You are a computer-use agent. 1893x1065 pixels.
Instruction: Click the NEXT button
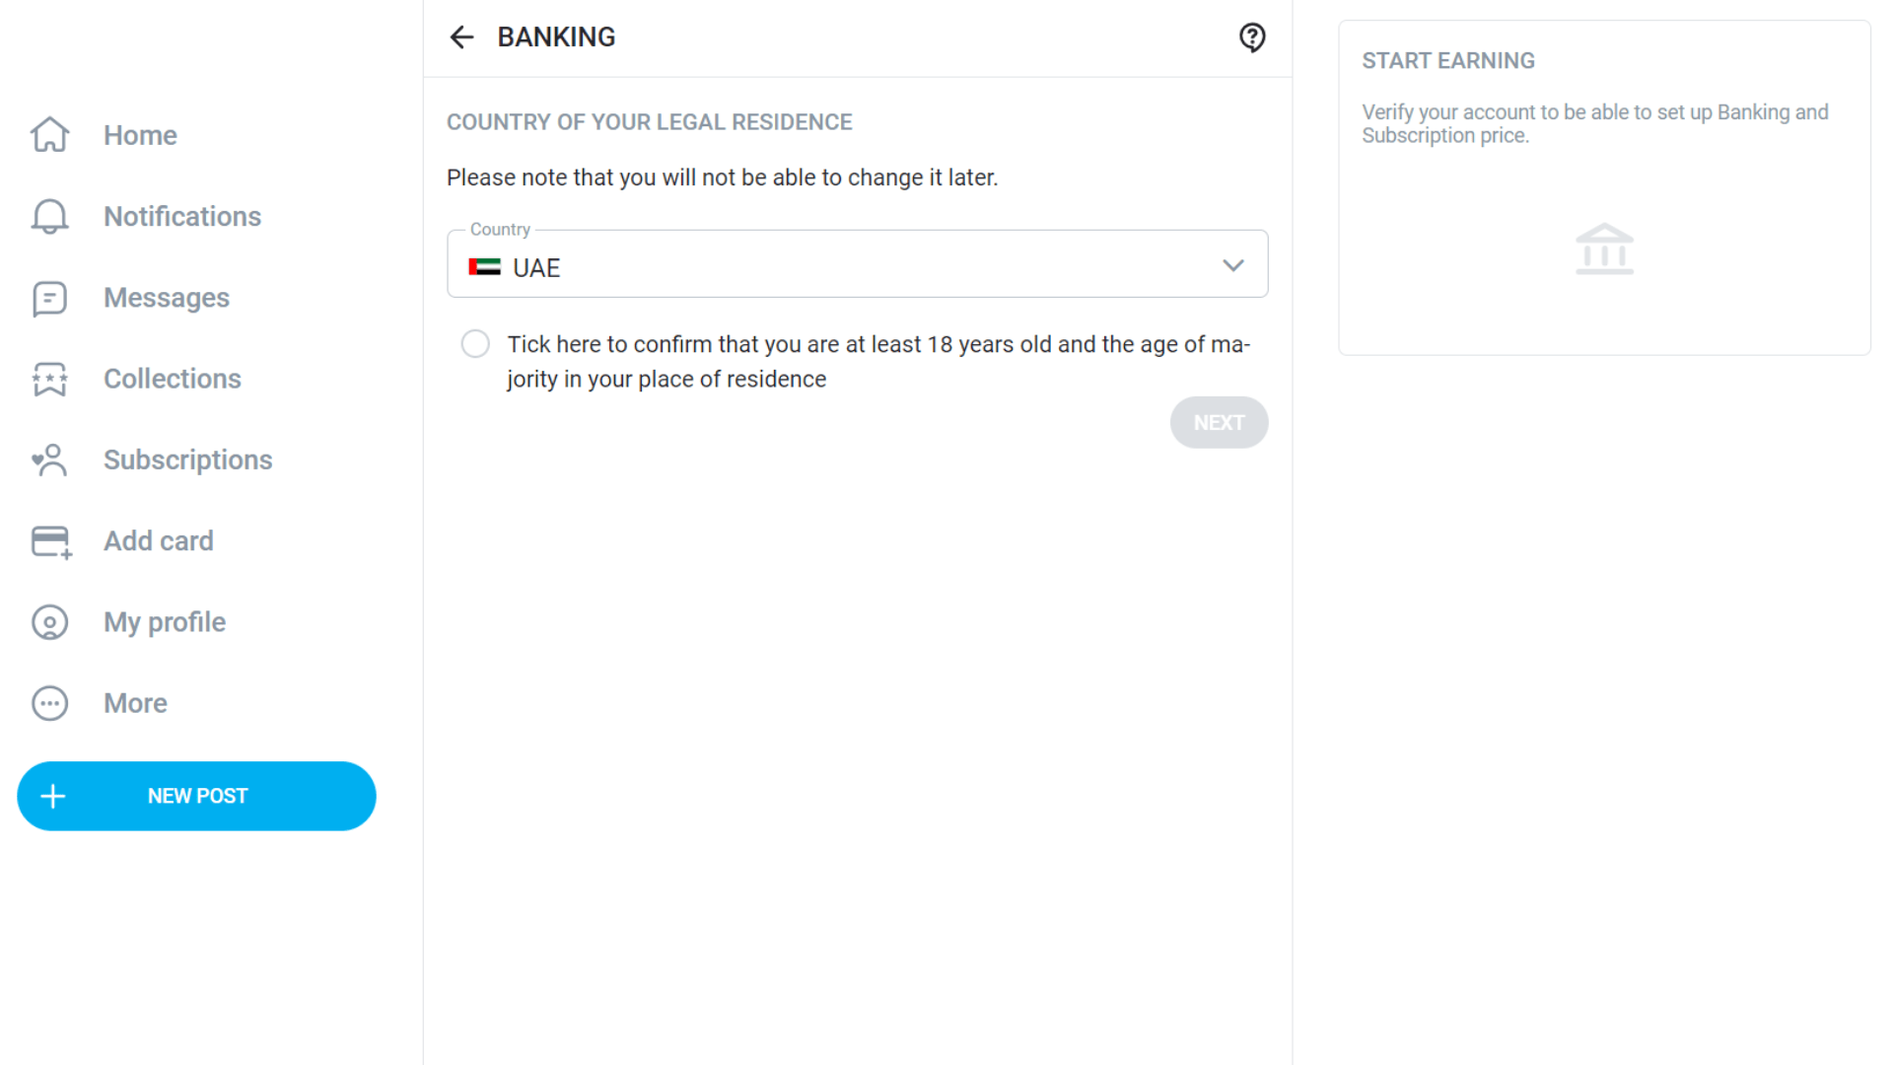pos(1219,423)
